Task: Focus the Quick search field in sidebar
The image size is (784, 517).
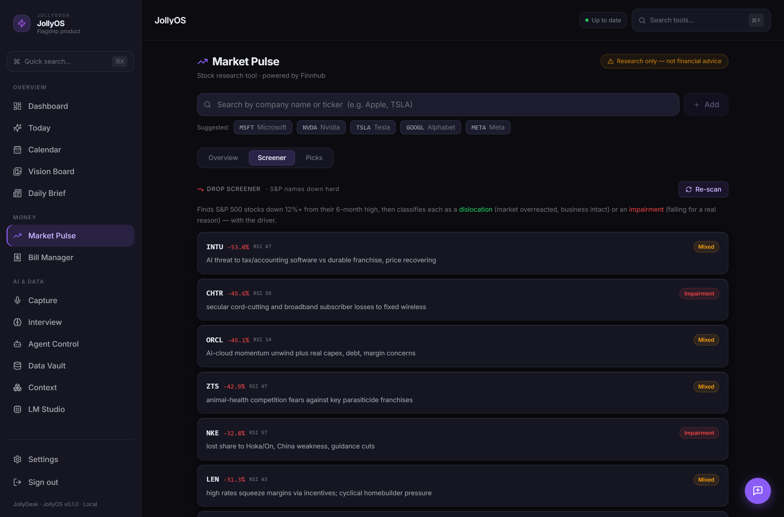Action: [x=71, y=61]
